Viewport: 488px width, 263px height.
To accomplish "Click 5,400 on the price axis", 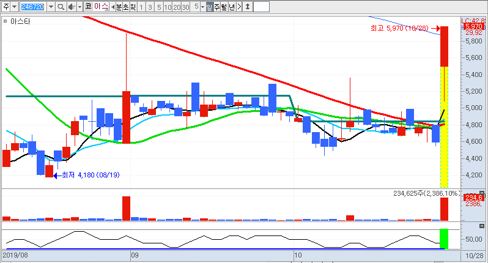I will coord(474,75).
